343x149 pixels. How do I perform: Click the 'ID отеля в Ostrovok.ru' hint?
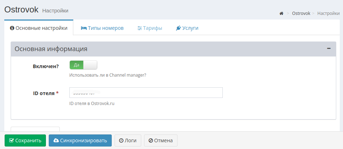pos(92,104)
